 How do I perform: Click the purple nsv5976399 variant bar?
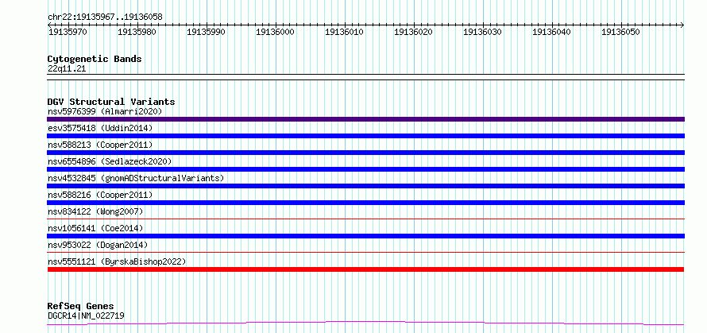(x=365, y=119)
